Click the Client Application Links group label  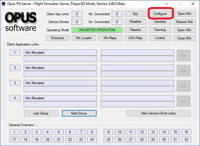(23, 44)
